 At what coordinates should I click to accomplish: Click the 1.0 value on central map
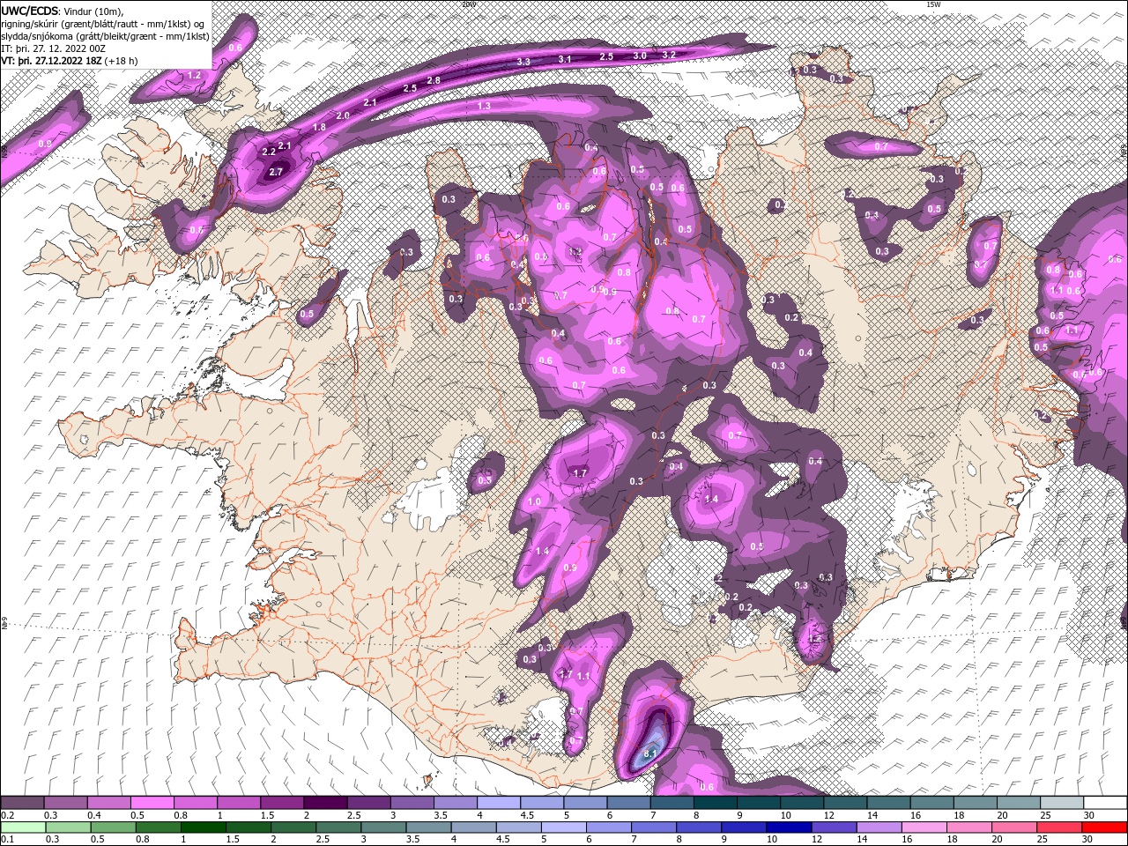pos(534,501)
